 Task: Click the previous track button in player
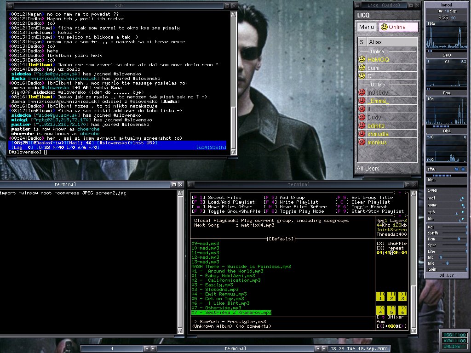(380, 296)
